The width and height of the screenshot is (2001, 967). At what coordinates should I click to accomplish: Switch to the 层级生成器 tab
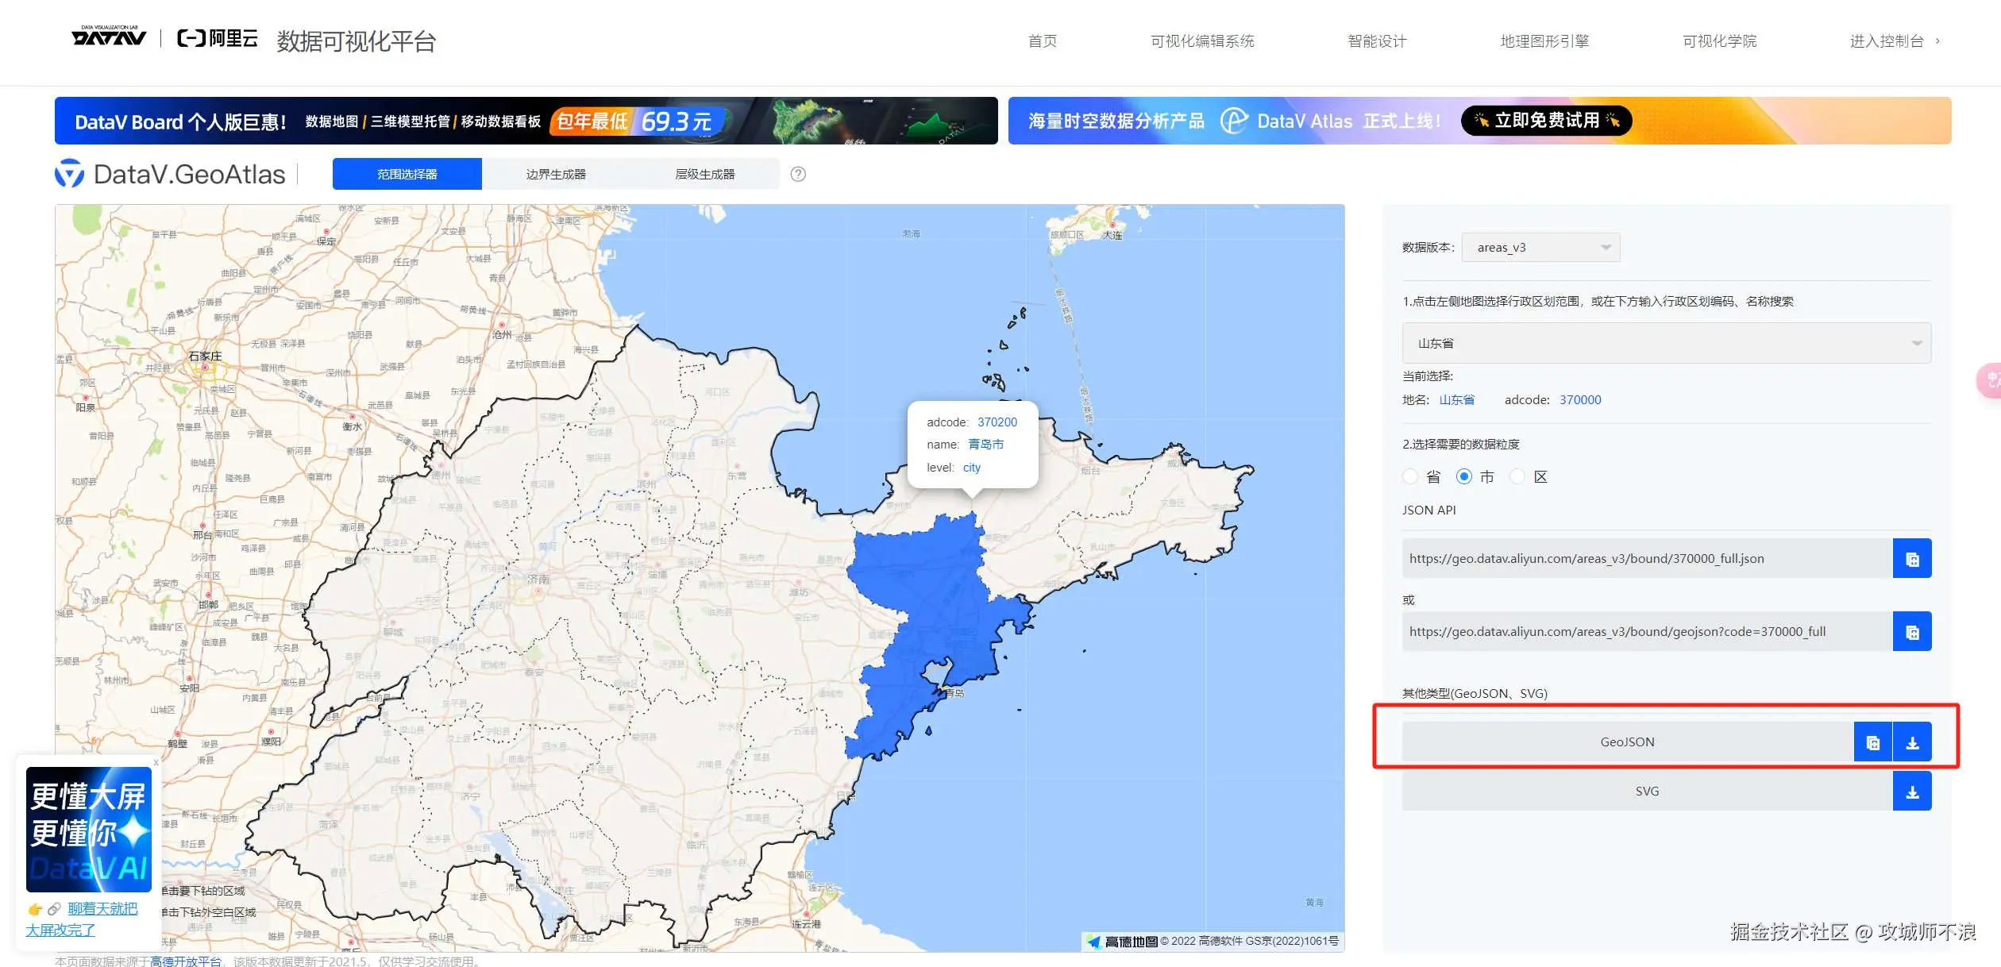pos(704,174)
